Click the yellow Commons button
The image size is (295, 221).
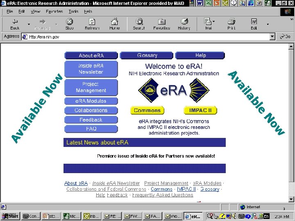(147, 110)
